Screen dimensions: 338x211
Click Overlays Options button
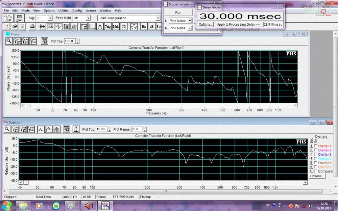tap(317, 176)
